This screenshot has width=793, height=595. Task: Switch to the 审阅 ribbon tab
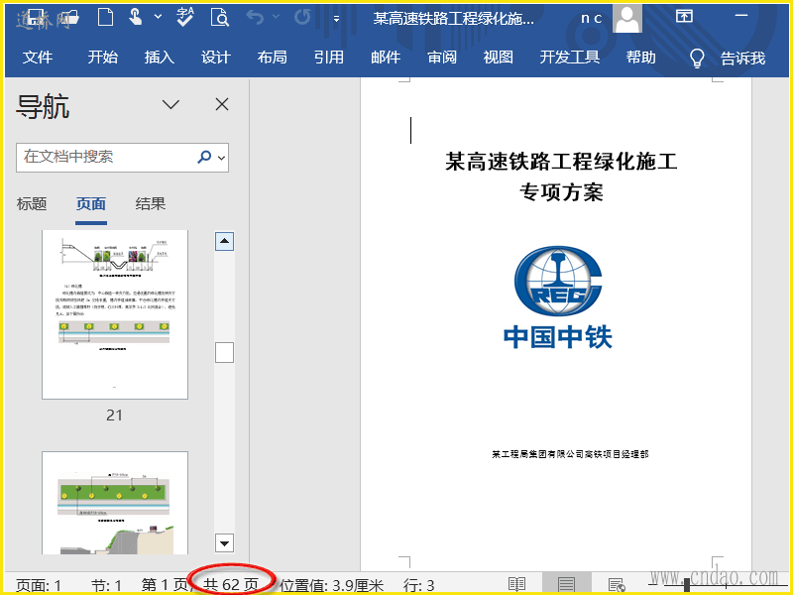442,58
